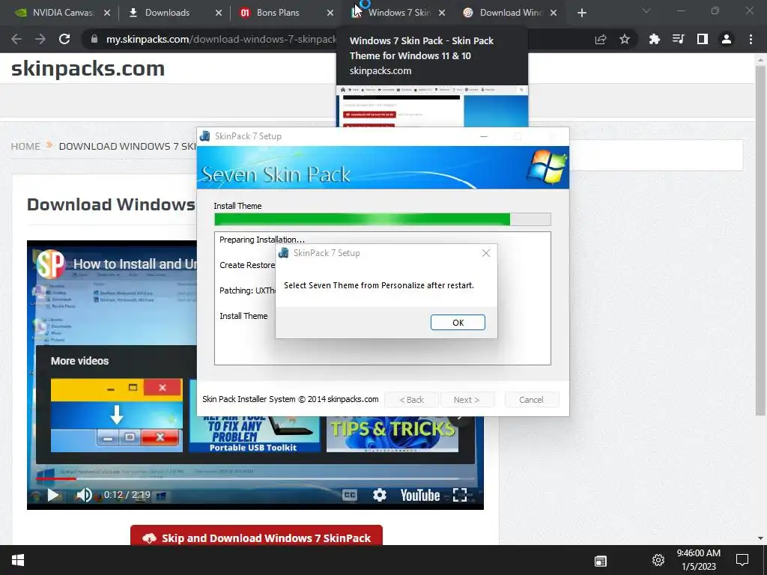The width and height of the screenshot is (767, 575).
Task: Open the Portable USB Toolkit video thumbnail
Action: pos(255,433)
